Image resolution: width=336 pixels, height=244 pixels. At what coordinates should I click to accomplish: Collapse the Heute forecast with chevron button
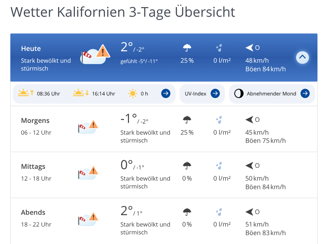tap(303, 57)
